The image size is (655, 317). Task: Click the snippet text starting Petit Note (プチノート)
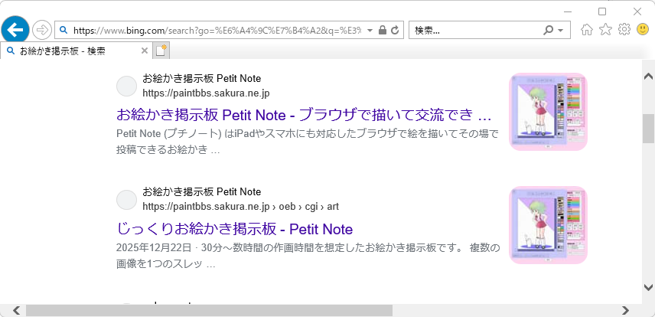(308, 142)
